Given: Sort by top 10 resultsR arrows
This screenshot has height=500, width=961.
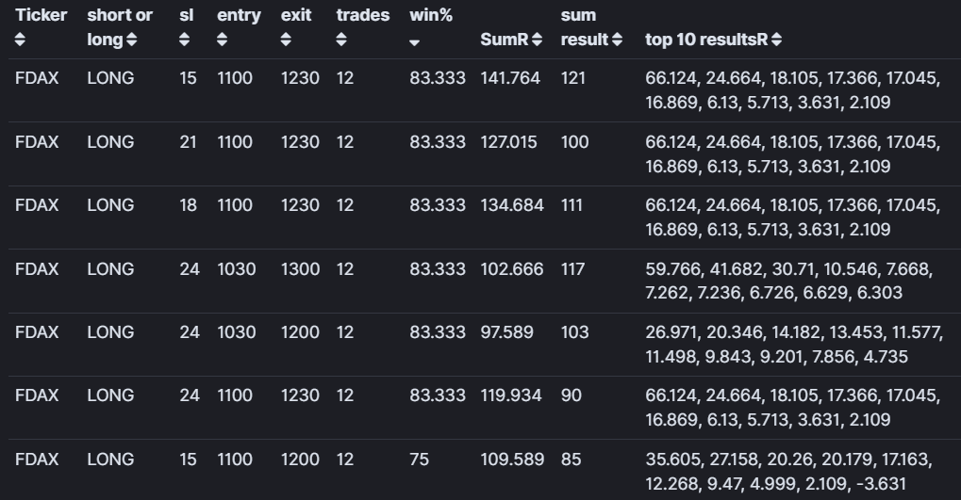Looking at the screenshot, I should point(776,40).
